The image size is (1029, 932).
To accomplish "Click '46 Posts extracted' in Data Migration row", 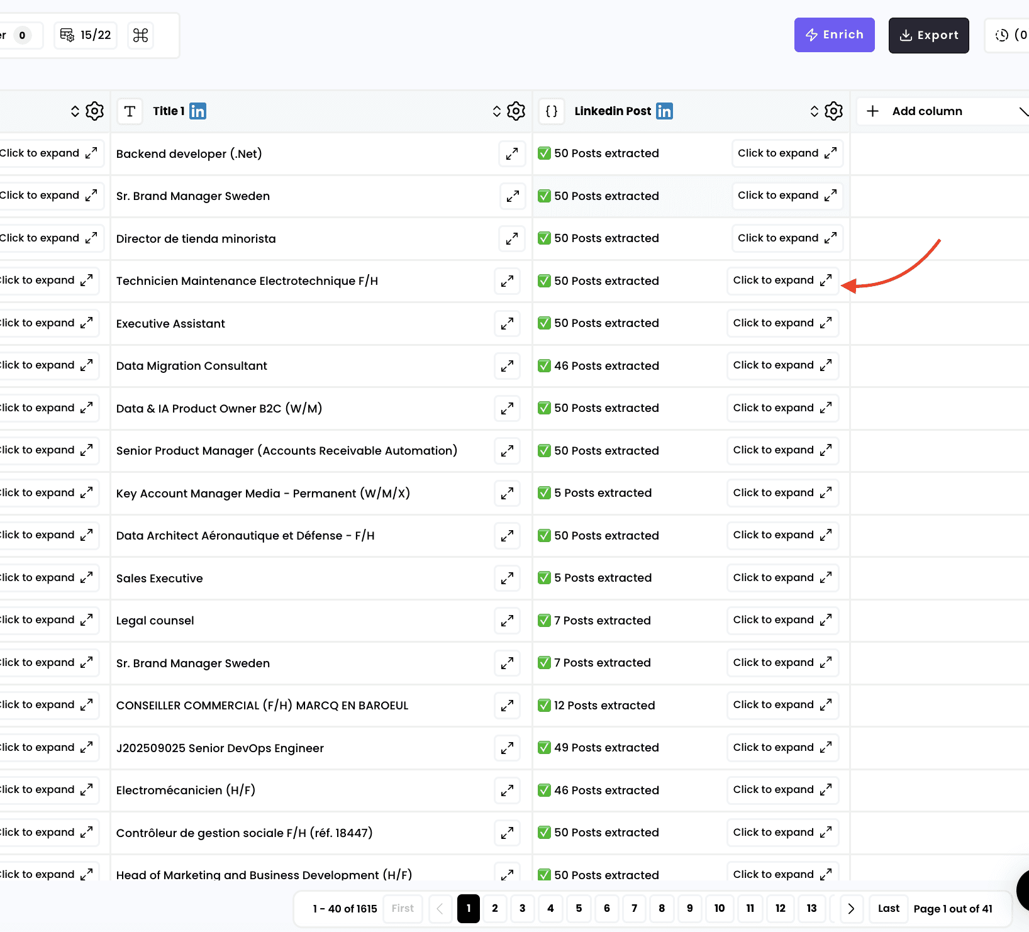I will (x=606, y=366).
